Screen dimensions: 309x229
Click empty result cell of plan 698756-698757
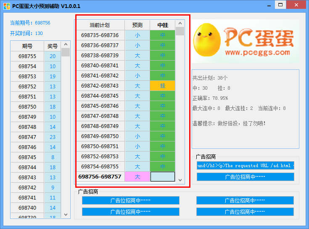click(x=163, y=176)
